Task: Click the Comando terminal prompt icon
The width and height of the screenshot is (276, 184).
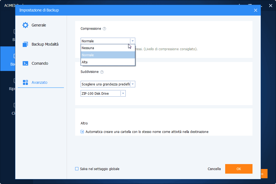Action: point(25,63)
